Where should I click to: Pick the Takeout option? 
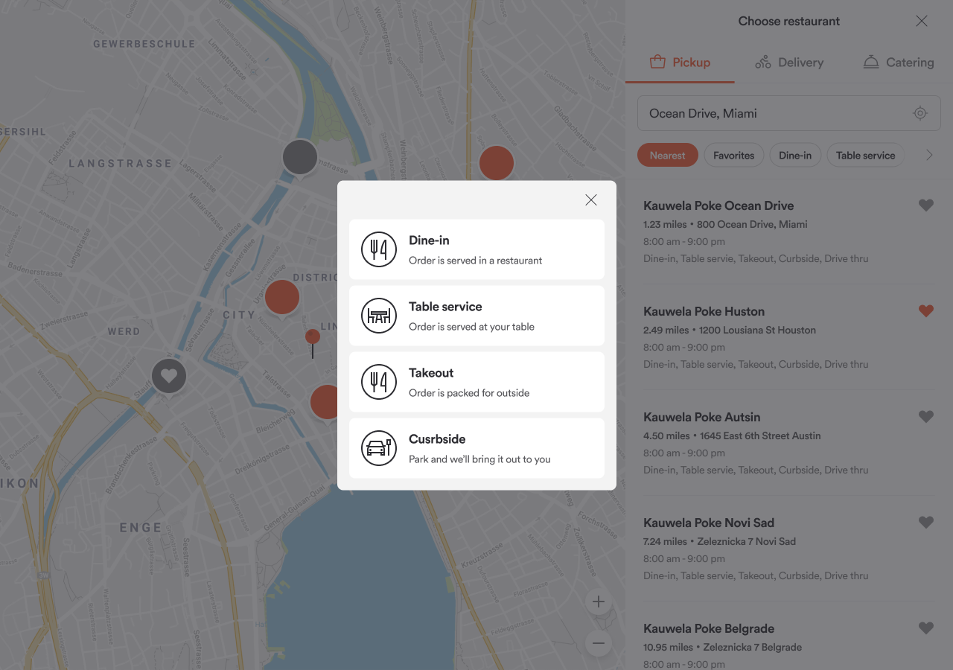(476, 382)
